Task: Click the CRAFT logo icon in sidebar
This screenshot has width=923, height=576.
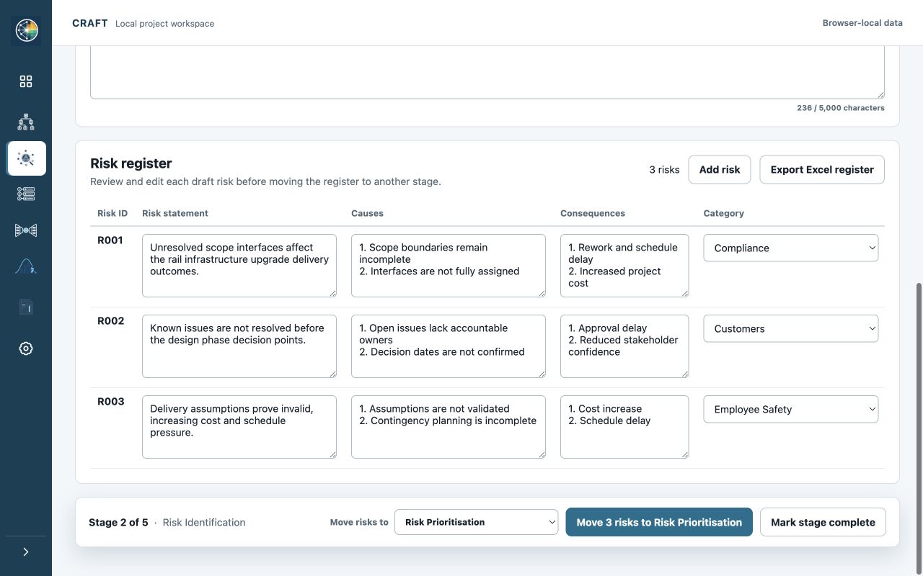Action: [x=26, y=31]
